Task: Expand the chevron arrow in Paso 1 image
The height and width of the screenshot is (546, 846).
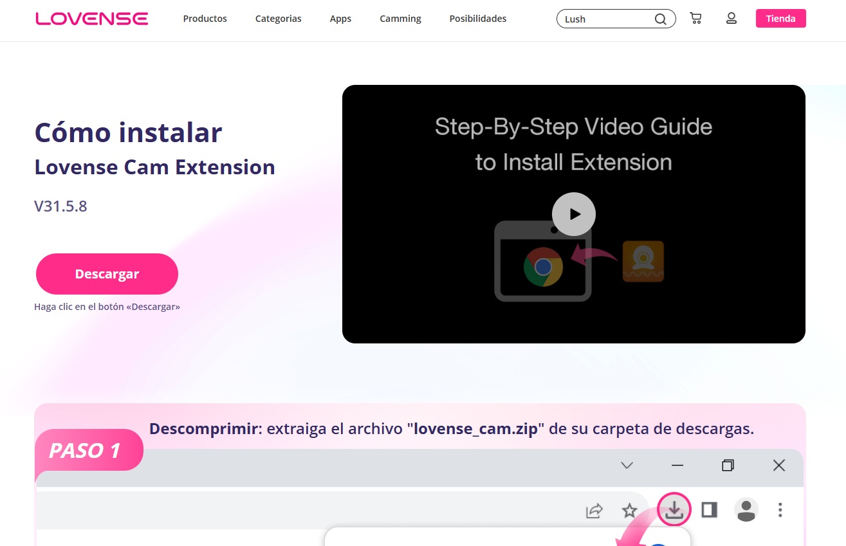Action: pos(627,466)
